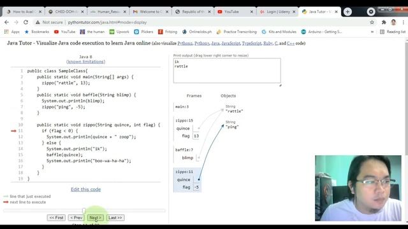This screenshot has height=229, width=408.
Task: Switch to the Gmail Welcome tab
Action: tap(150, 11)
